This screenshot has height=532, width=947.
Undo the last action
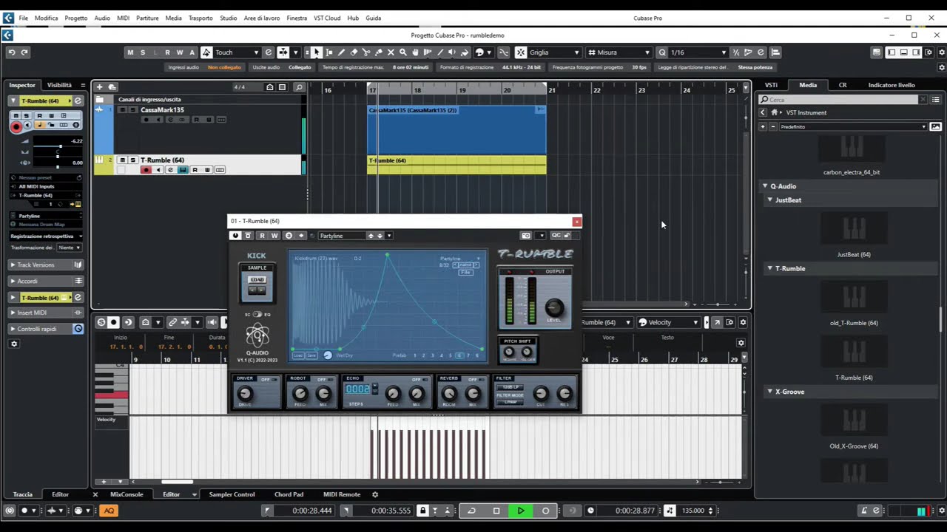click(x=11, y=52)
